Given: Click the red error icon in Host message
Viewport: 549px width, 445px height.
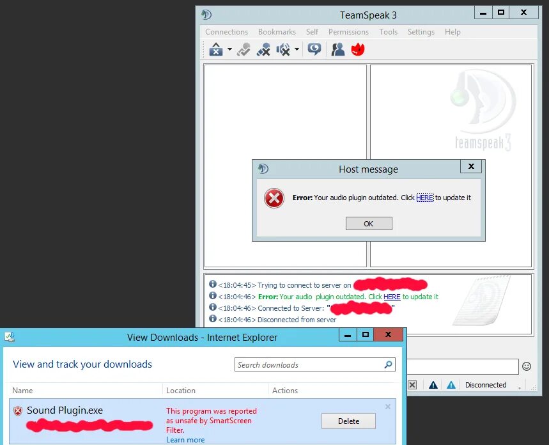Looking at the screenshot, I should tap(274, 198).
